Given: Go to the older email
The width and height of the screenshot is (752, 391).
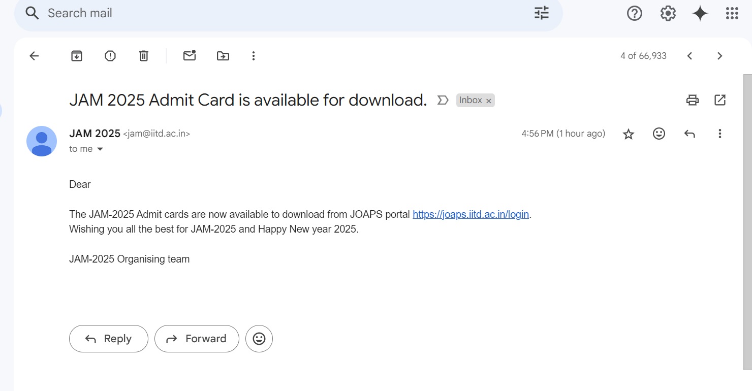Looking at the screenshot, I should point(719,55).
